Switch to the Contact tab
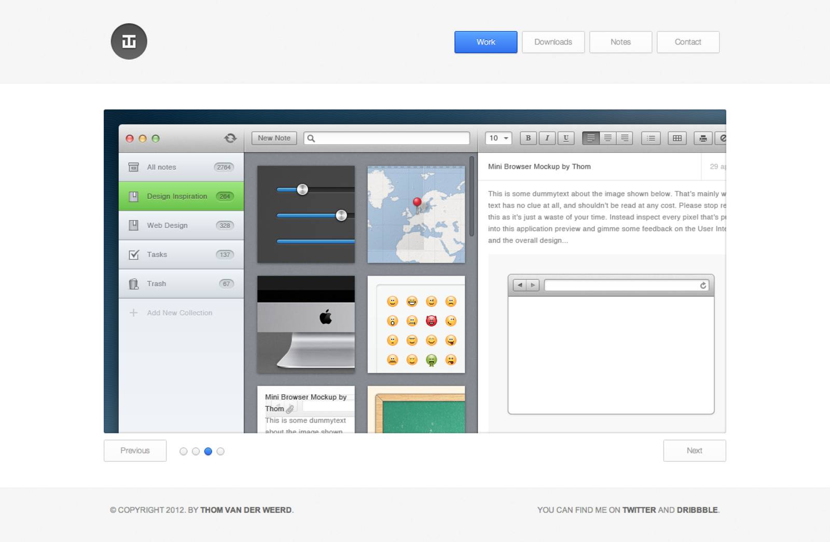This screenshot has height=542, width=830. 688,42
